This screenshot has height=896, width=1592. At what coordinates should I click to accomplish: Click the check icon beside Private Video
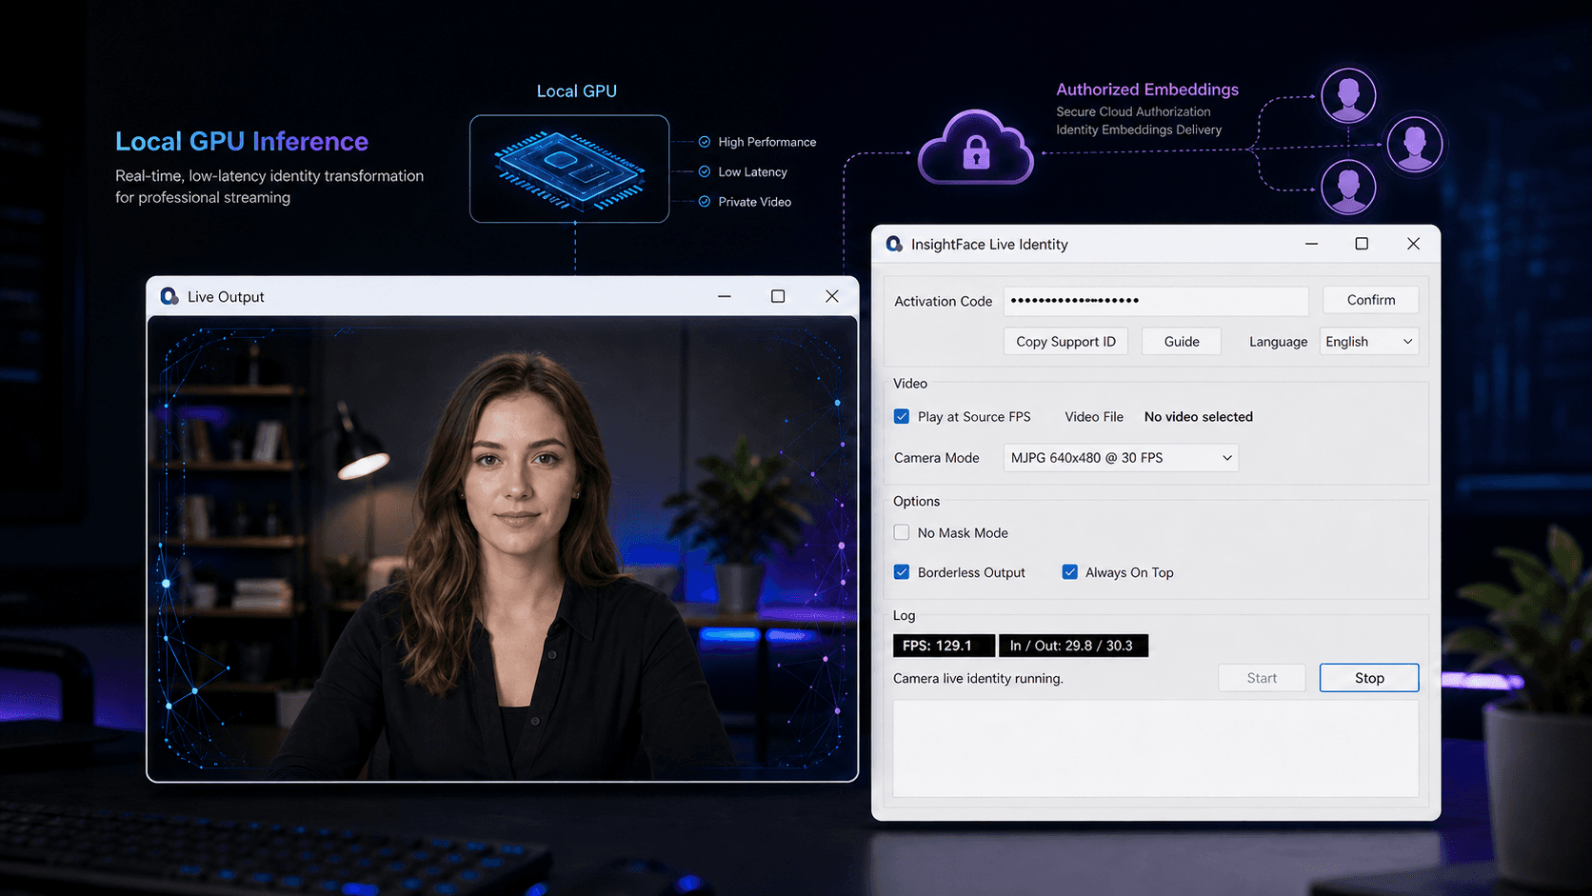(705, 201)
